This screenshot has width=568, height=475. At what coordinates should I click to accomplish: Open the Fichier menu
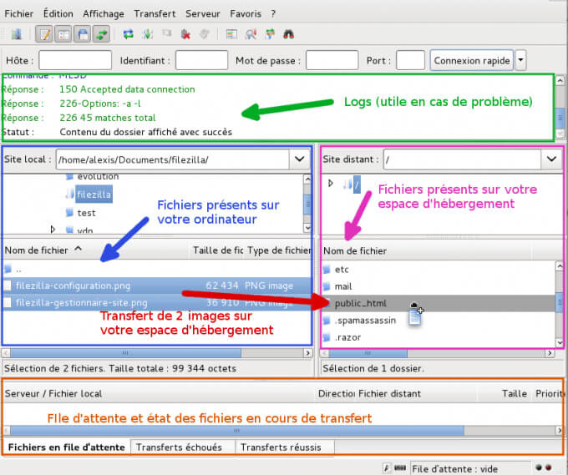point(19,13)
